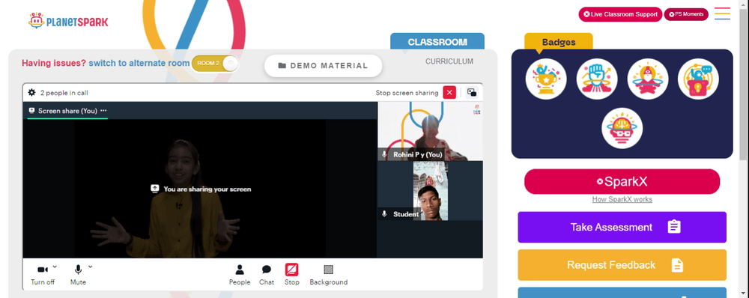Click the meditating wizard badge
The image size is (749, 298).
pyautogui.click(x=647, y=79)
